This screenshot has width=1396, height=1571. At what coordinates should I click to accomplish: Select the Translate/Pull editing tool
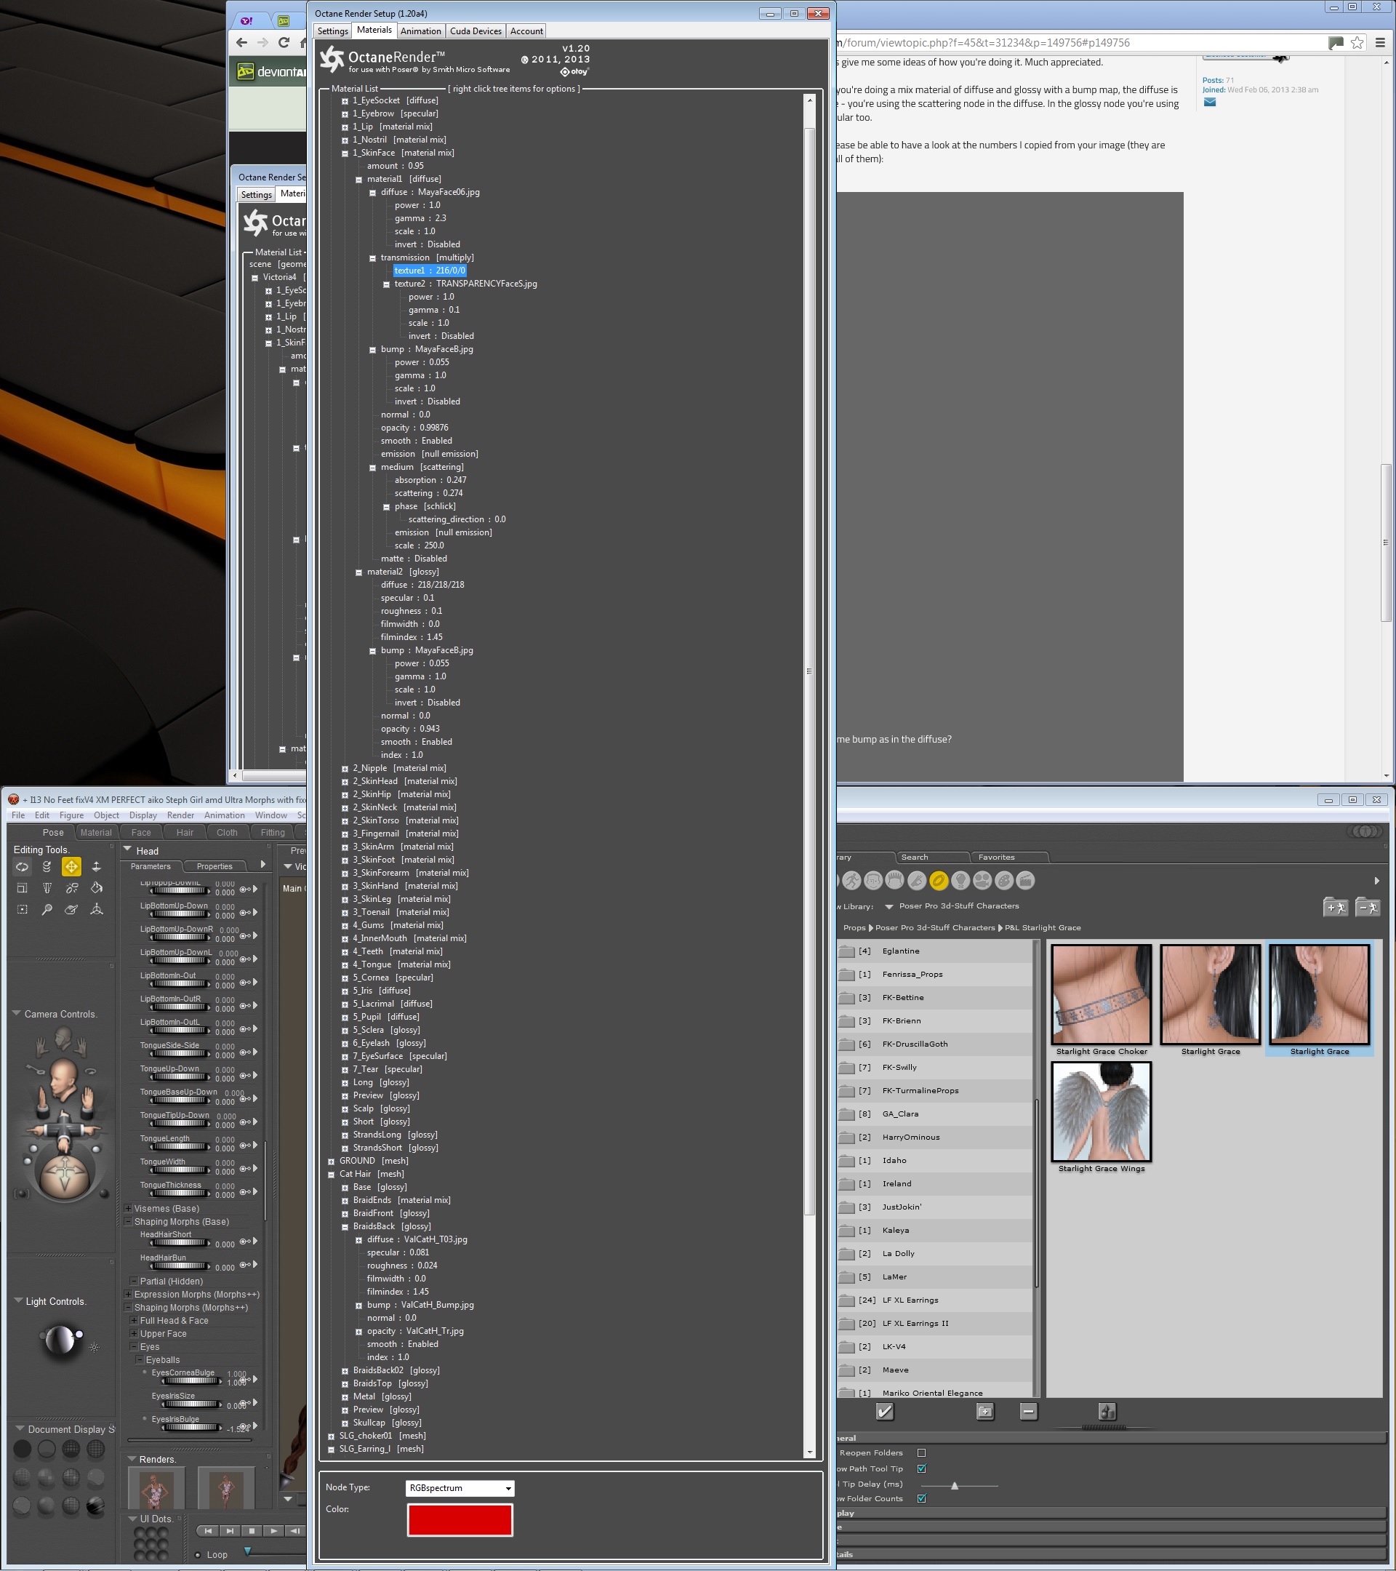71,866
